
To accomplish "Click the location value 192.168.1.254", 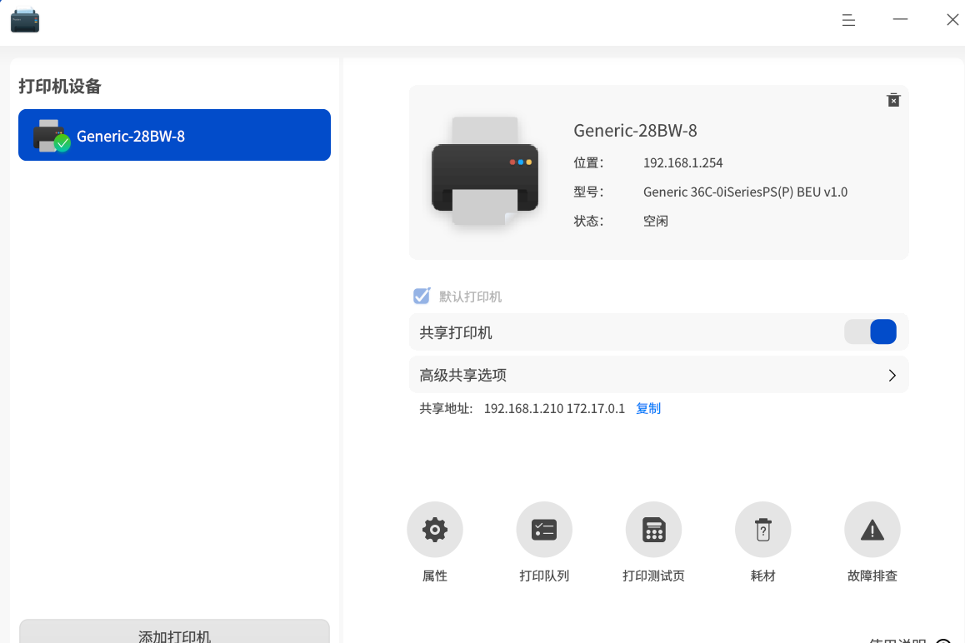I will pos(683,163).
